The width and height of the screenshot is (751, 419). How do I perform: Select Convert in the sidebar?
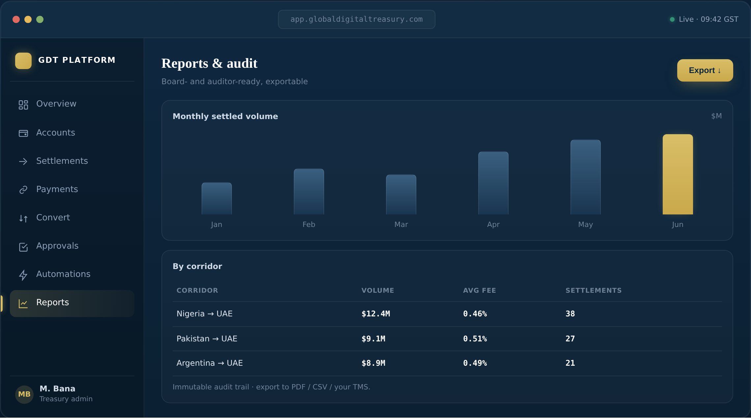coord(72,218)
